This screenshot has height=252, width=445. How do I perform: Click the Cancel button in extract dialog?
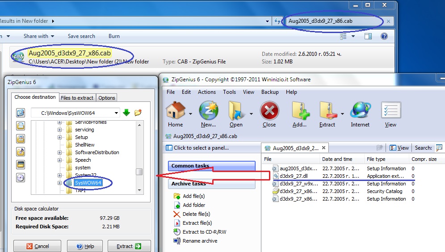(38, 246)
